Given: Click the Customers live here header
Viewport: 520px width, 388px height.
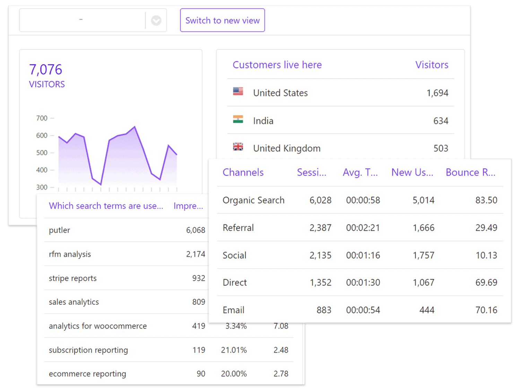Looking at the screenshot, I should coord(277,65).
